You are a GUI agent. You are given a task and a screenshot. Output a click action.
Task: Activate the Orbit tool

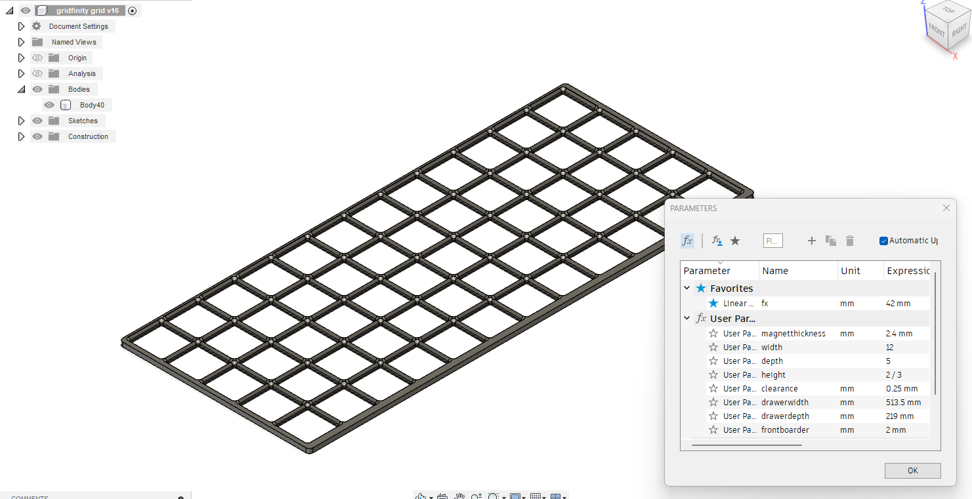click(419, 497)
